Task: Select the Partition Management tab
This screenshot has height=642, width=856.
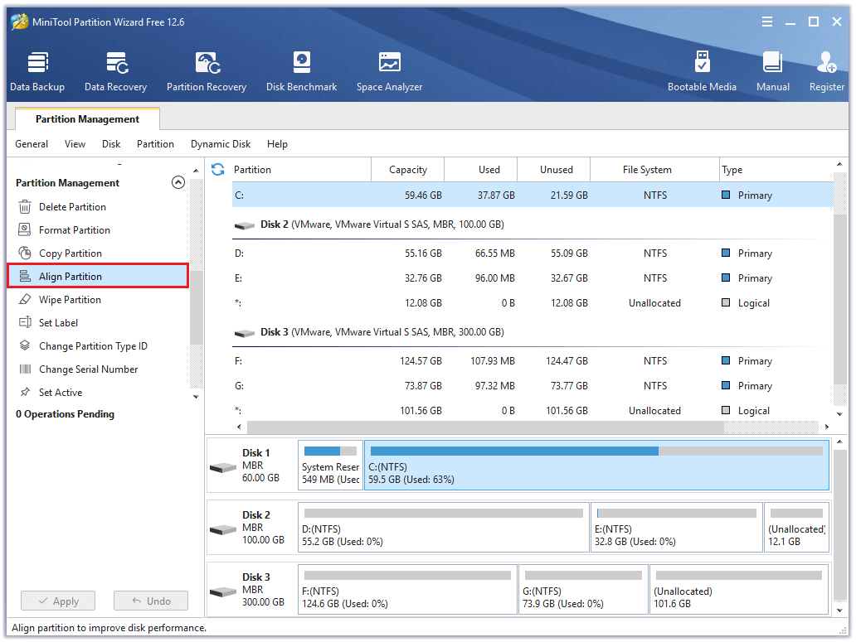Action: coord(87,118)
